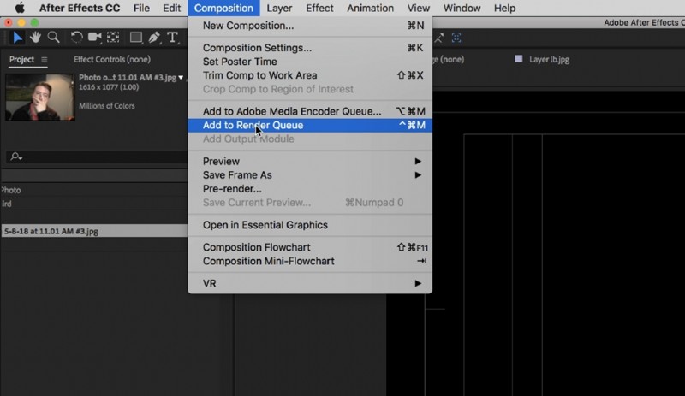The image size is (685, 396).
Task: Select the Rotation tool
Action: tap(76, 38)
